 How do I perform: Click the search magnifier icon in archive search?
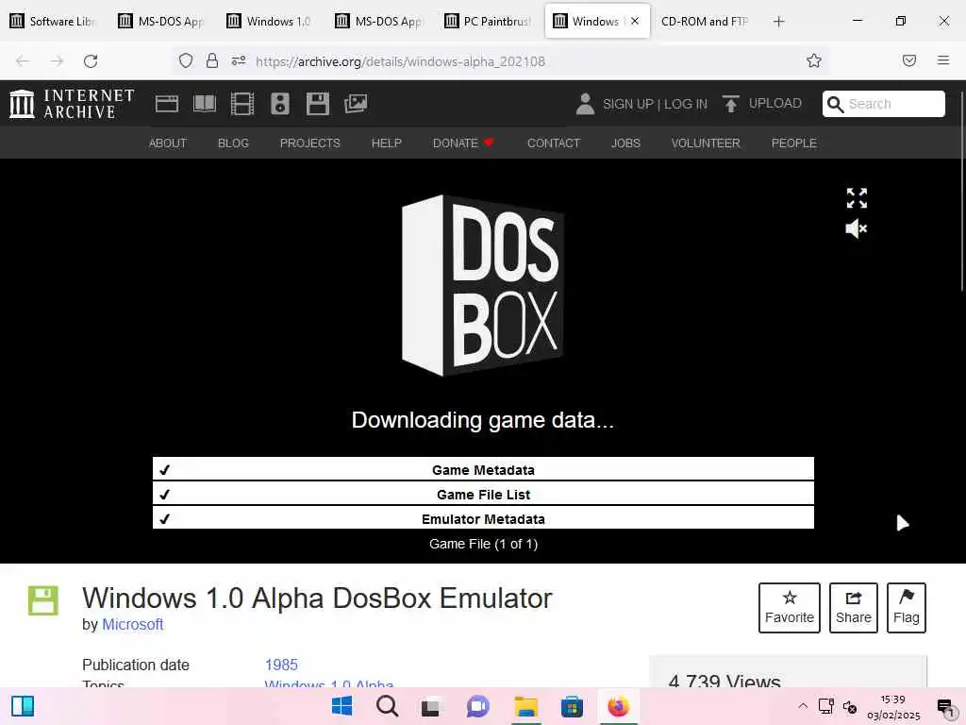click(835, 104)
